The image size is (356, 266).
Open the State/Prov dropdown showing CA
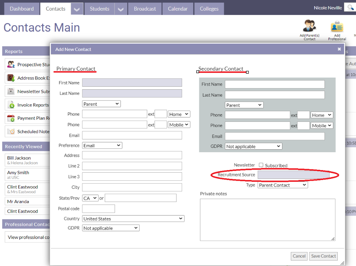[x=90, y=198]
